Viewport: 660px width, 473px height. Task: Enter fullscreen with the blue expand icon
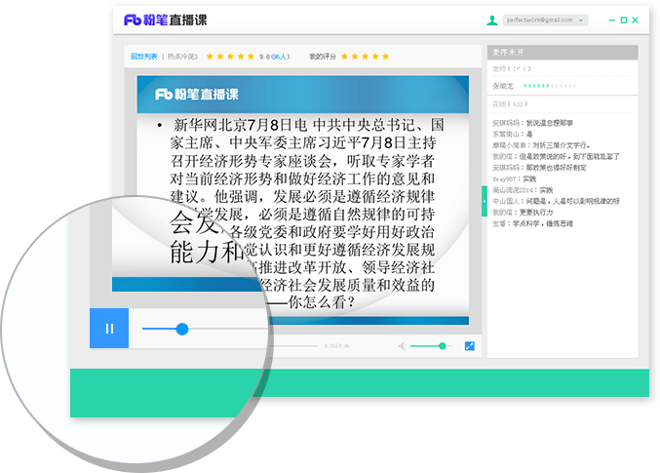pos(469,346)
